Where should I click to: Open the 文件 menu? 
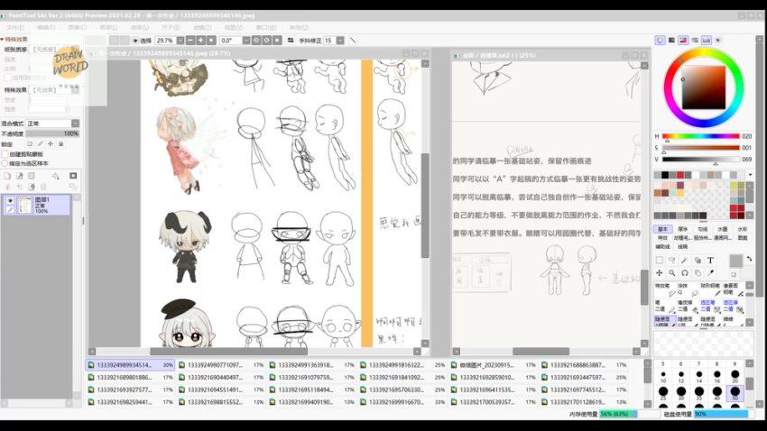coord(15,27)
